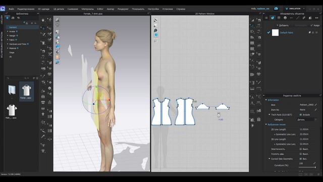Click the more options icon in Object Browser tabs
323x182 pixels.
pos(316,18)
